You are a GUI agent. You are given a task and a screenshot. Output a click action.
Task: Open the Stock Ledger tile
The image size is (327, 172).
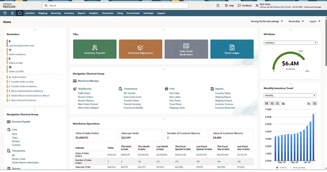232,49
